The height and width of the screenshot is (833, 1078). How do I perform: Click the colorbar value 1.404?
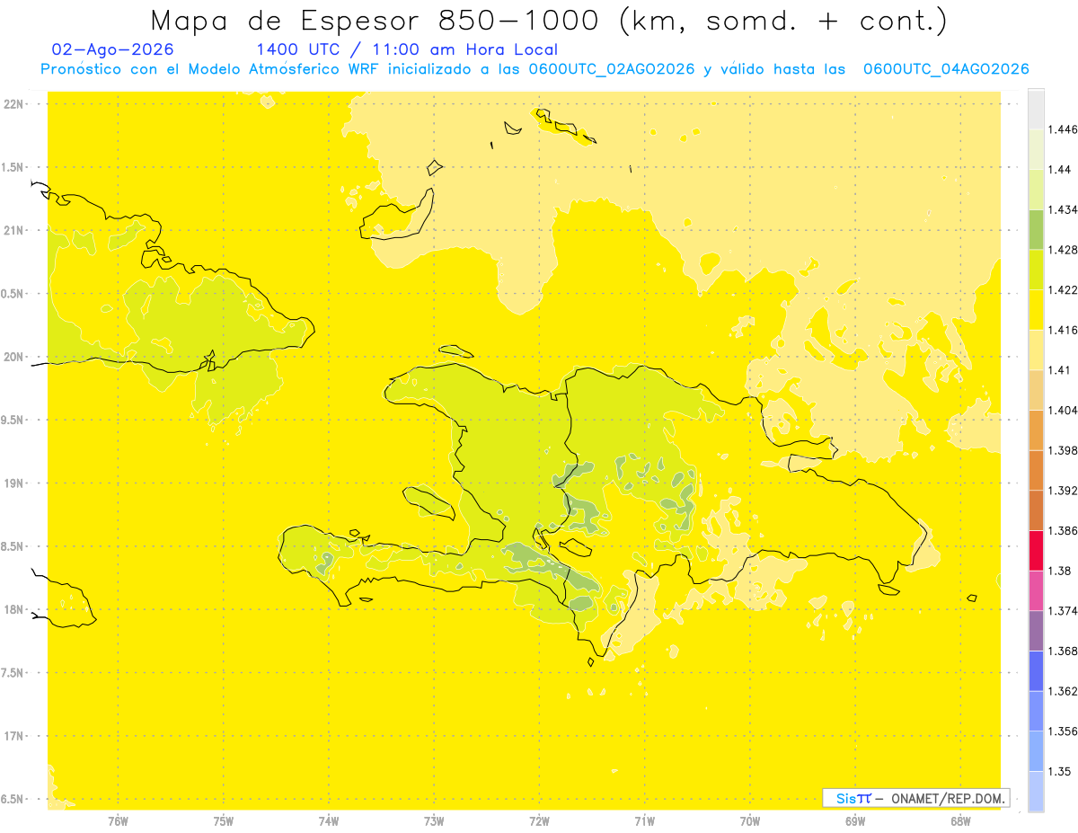pyautogui.click(x=1063, y=410)
